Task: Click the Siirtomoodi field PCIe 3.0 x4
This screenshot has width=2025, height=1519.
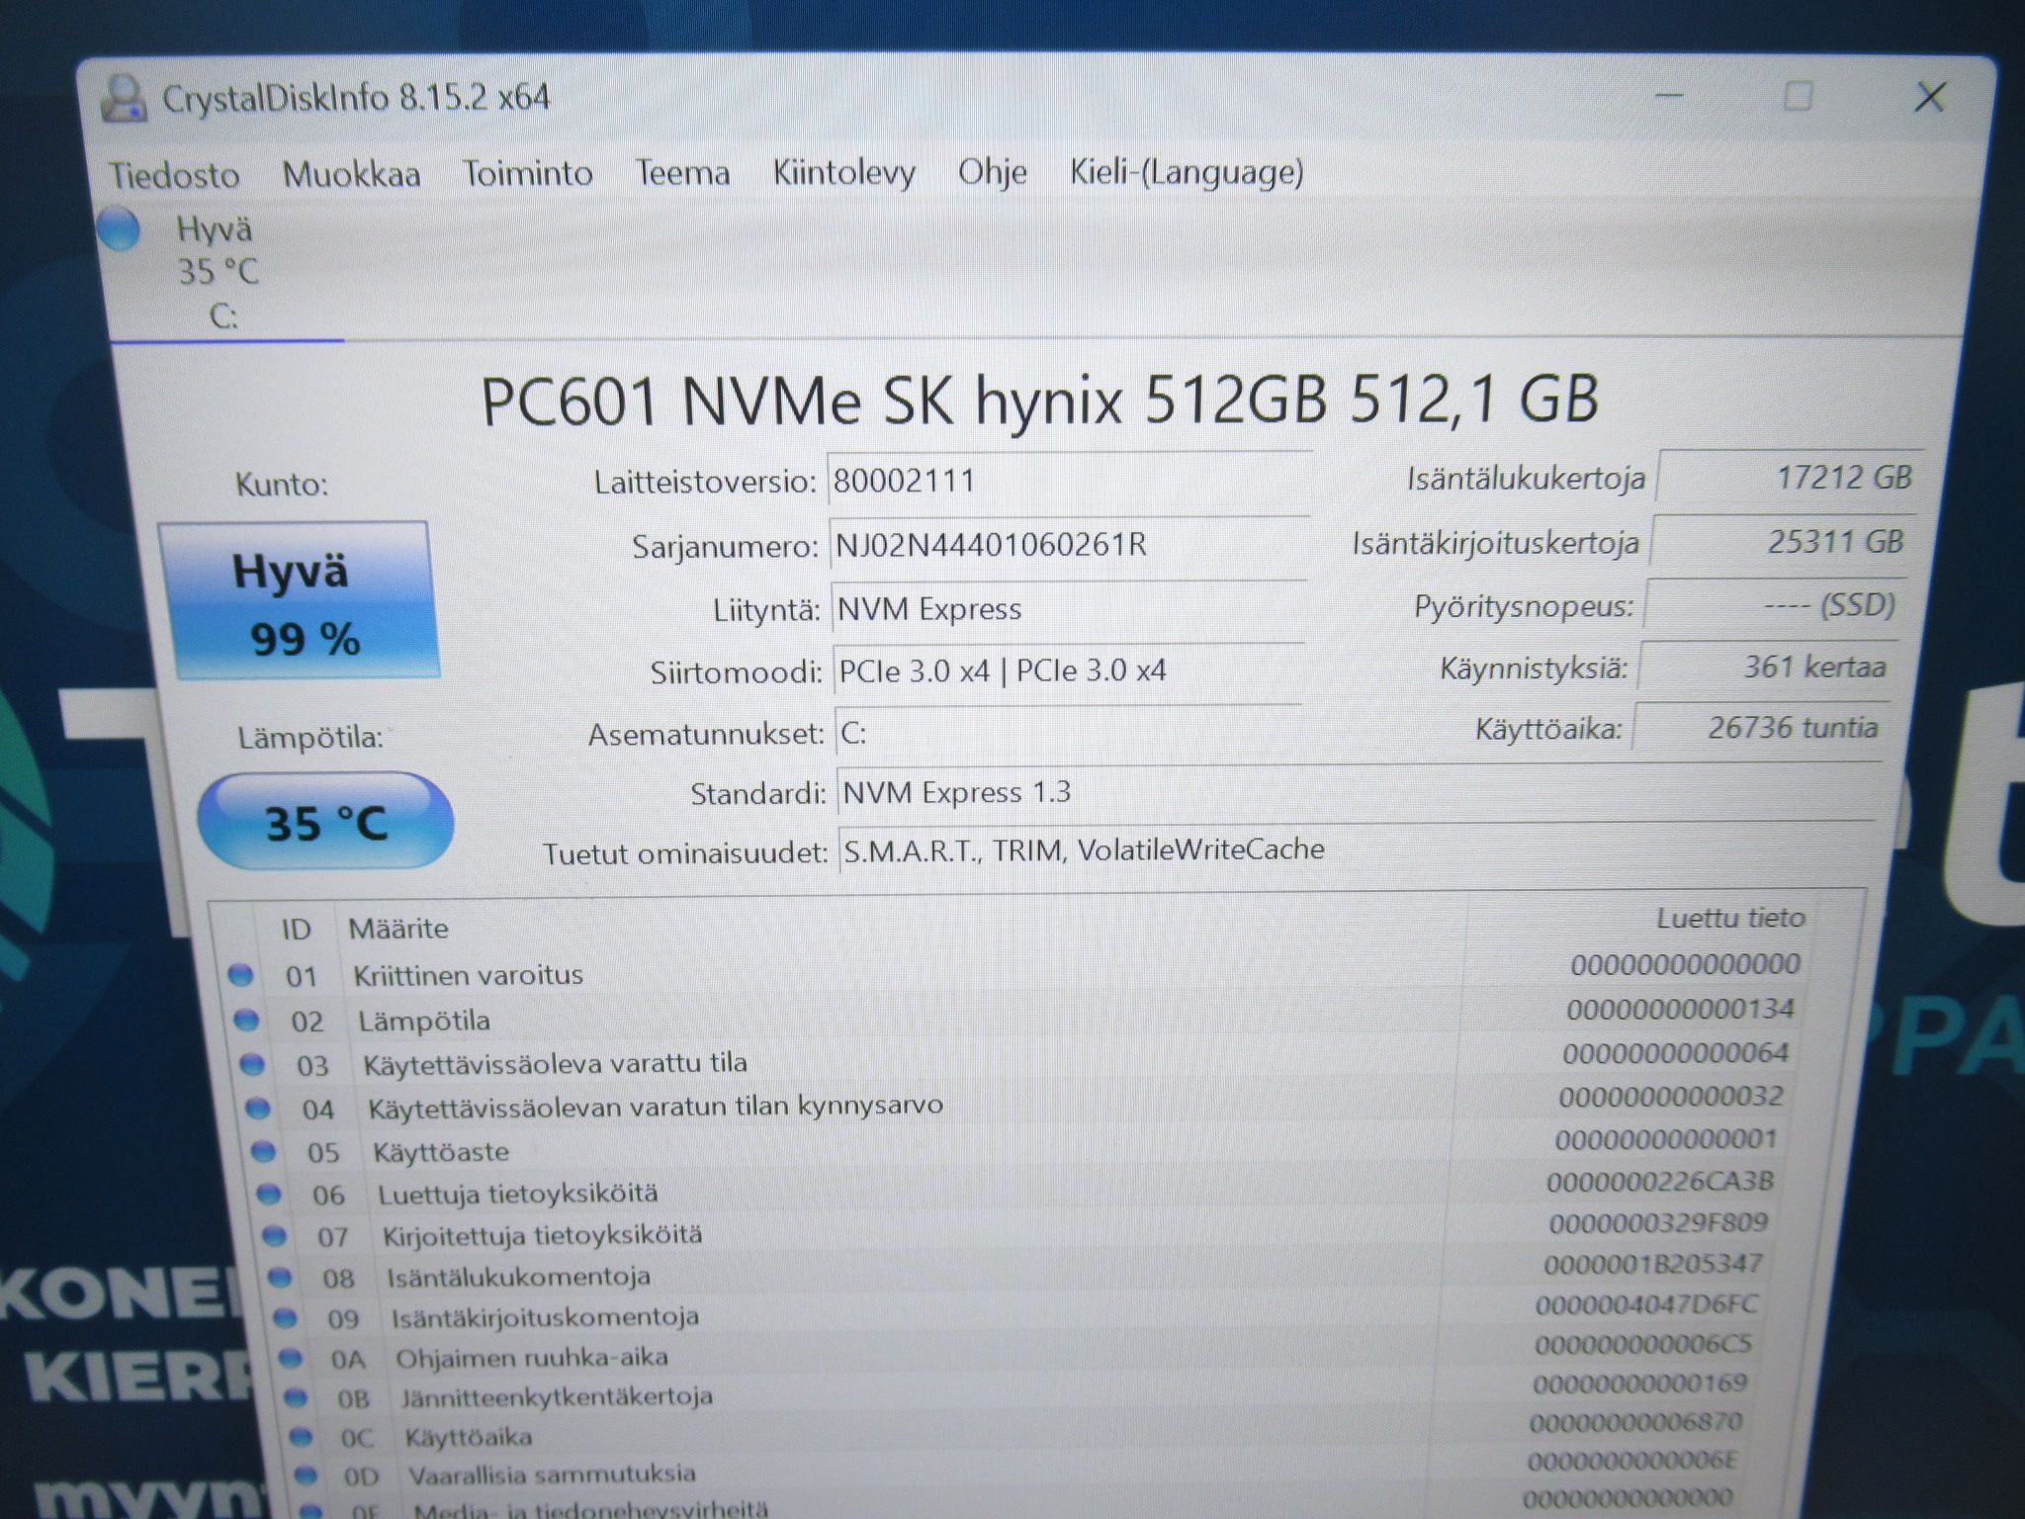Action: (x=1068, y=671)
